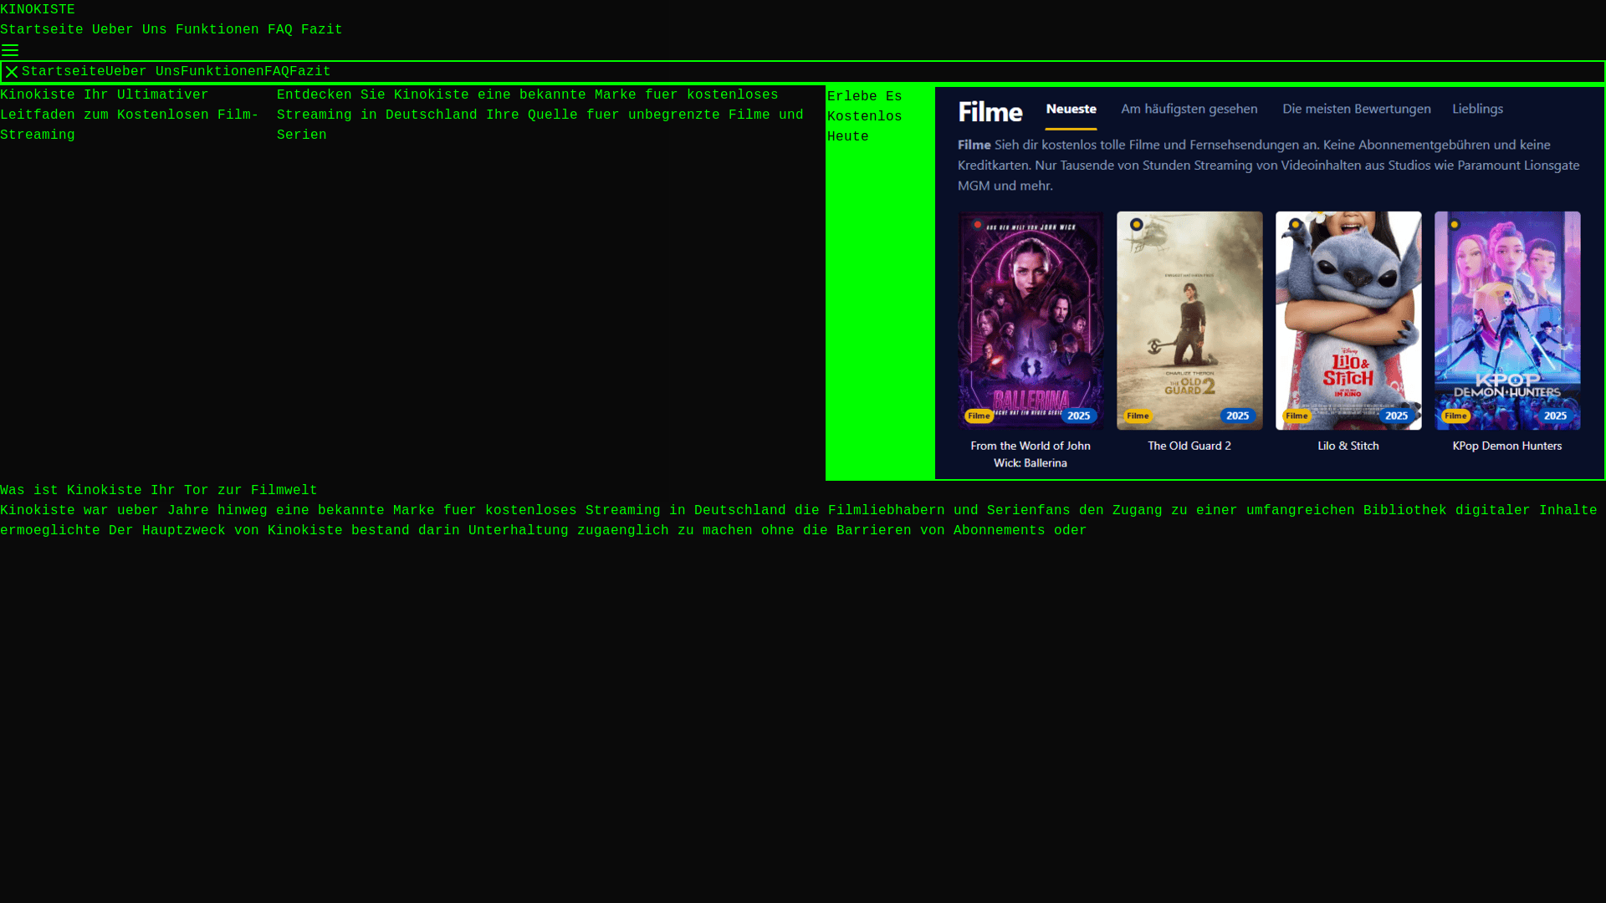
Task: Open The Old Guard 2 poster
Action: click(1189, 321)
